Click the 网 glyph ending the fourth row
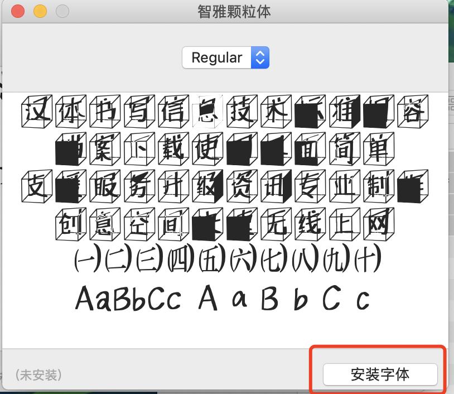The width and height of the screenshot is (454, 394). tap(379, 223)
